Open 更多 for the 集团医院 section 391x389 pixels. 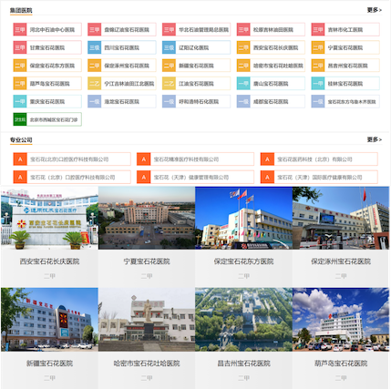(375, 10)
